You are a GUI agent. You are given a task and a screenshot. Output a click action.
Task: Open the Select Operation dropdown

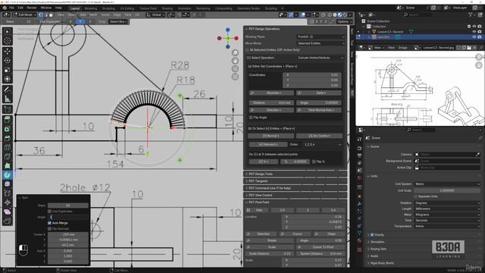point(321,58)
